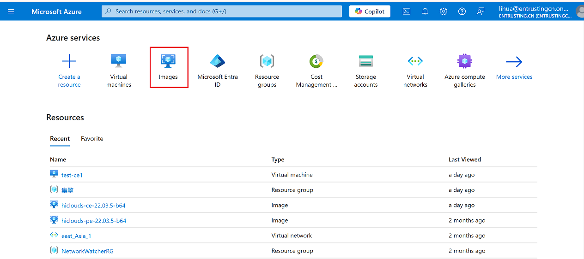Image resolution: width=584 pixels, height=259 pixels.
Task: Click the Name column header
Action: [58, 159]
